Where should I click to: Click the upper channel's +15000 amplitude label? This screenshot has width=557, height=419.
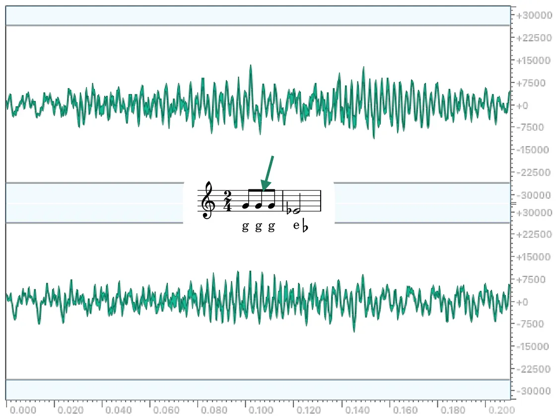click(x=533, y=61)
